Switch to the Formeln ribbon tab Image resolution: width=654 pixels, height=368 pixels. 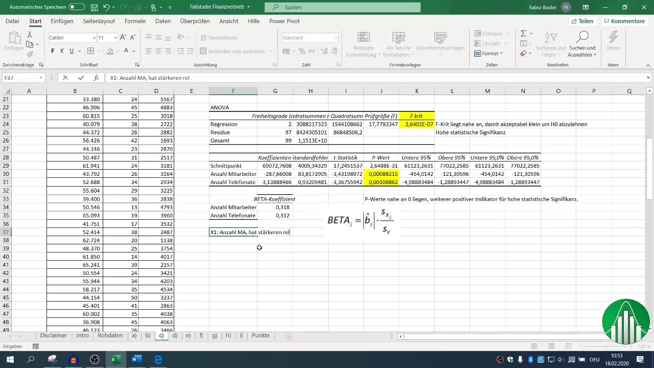click(x=135, y=21)
